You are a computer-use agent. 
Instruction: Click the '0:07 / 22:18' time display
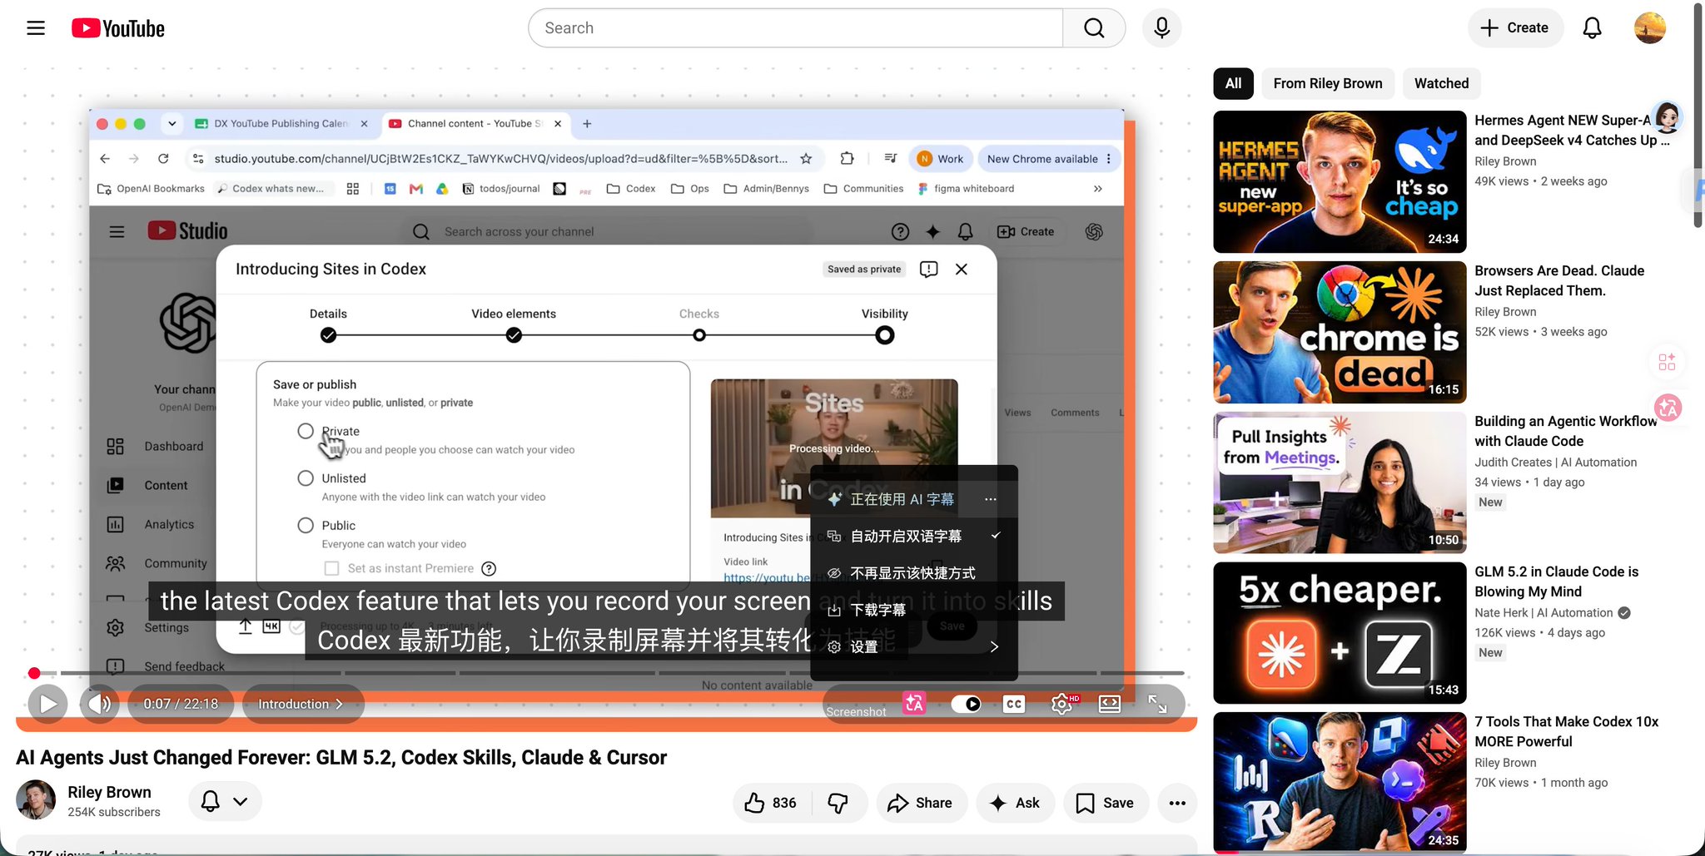181,704
